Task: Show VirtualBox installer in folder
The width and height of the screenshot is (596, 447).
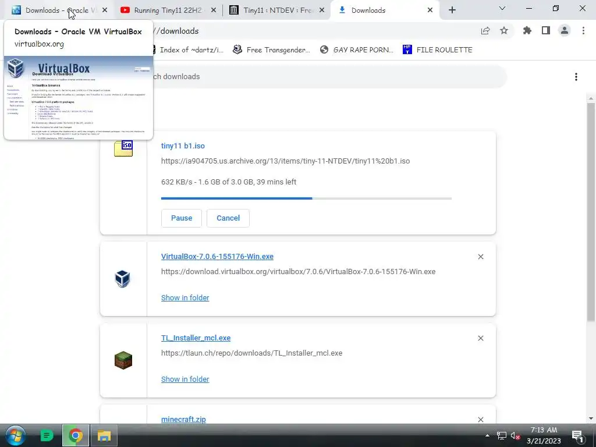Action: [x=185, y=298]
